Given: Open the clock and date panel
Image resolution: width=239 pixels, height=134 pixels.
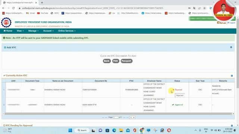Looking at the screenshot, I should pyautogui.click(x=228, y=130).
